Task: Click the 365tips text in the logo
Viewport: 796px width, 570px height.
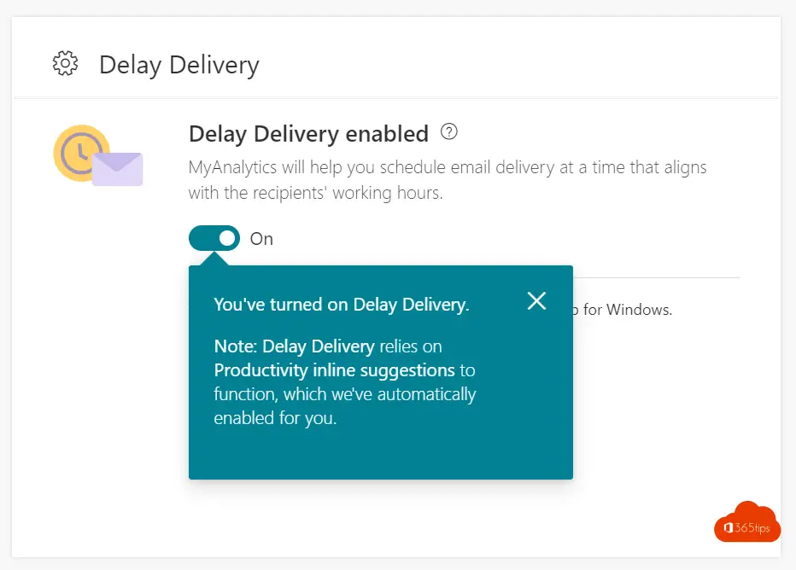Action: click(x=752, y=528)
